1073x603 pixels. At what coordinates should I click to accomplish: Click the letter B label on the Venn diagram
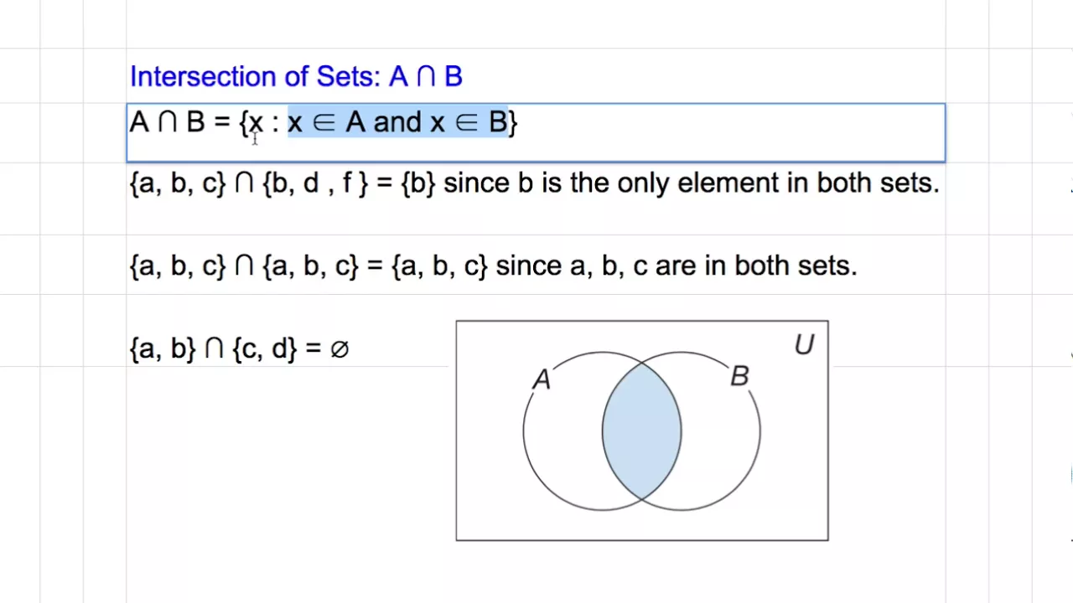click(739, 377)
